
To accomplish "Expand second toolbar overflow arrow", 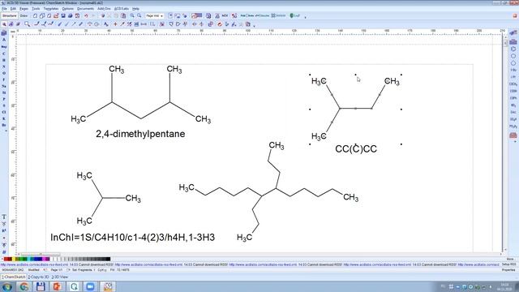I will coord(254,25).
